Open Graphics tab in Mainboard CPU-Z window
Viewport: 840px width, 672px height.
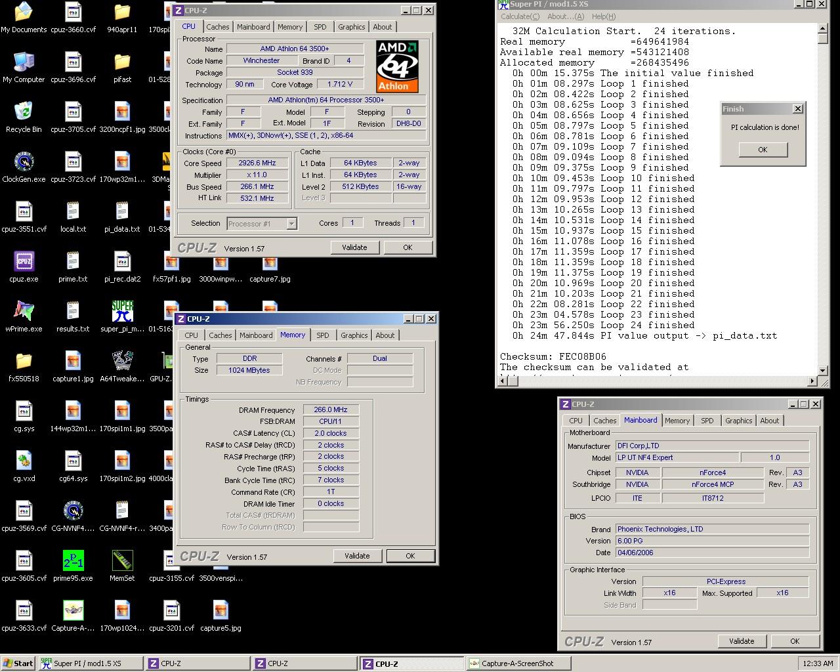(739, 421)
